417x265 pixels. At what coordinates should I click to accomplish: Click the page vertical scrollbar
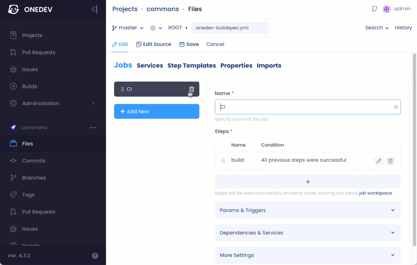coord(414,150)
